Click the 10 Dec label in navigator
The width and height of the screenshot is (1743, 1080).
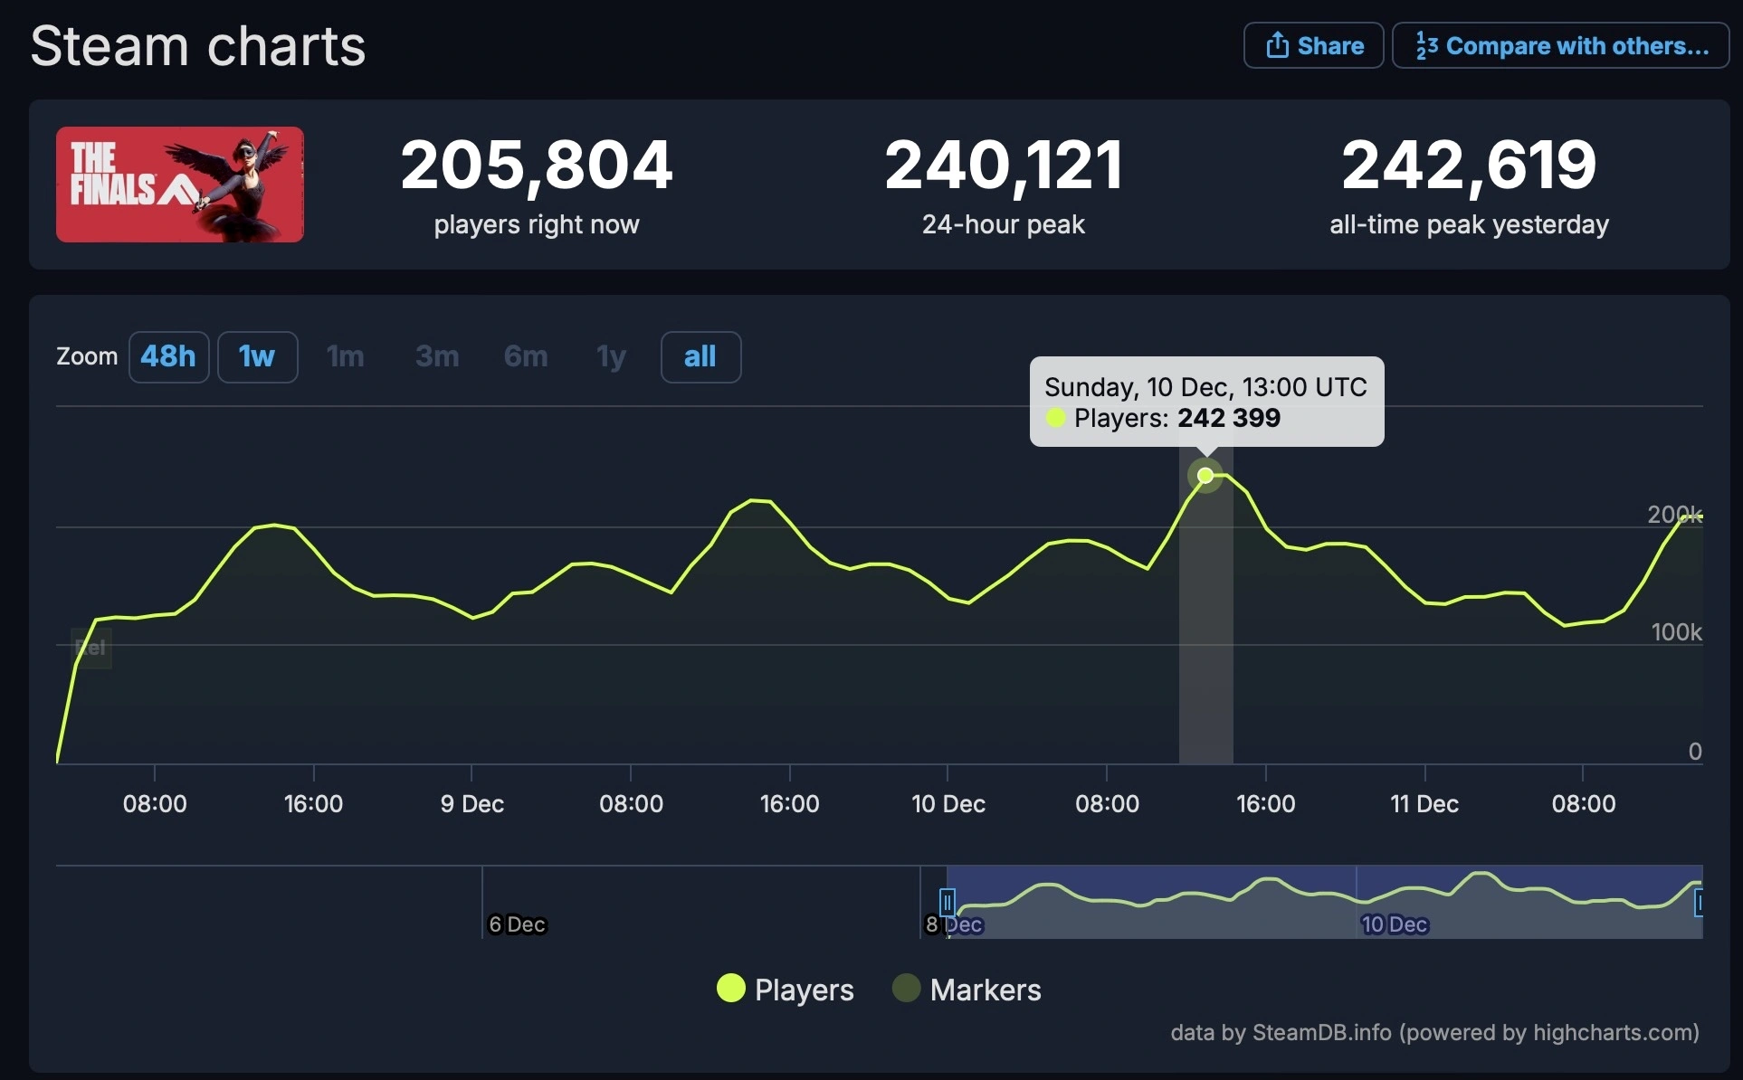click(1395, 924)
